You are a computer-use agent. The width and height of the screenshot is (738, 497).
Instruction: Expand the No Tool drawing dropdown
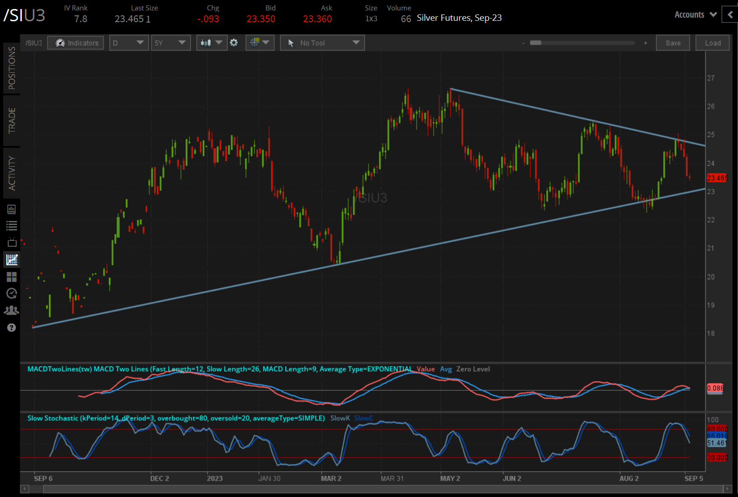click(322, 43)
